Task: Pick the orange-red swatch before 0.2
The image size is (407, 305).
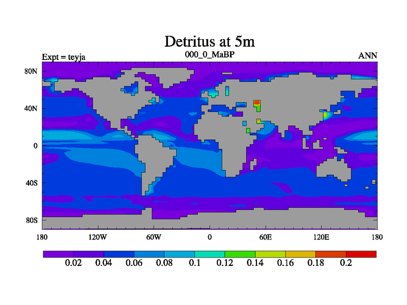Action: click(x=331, y=254)
